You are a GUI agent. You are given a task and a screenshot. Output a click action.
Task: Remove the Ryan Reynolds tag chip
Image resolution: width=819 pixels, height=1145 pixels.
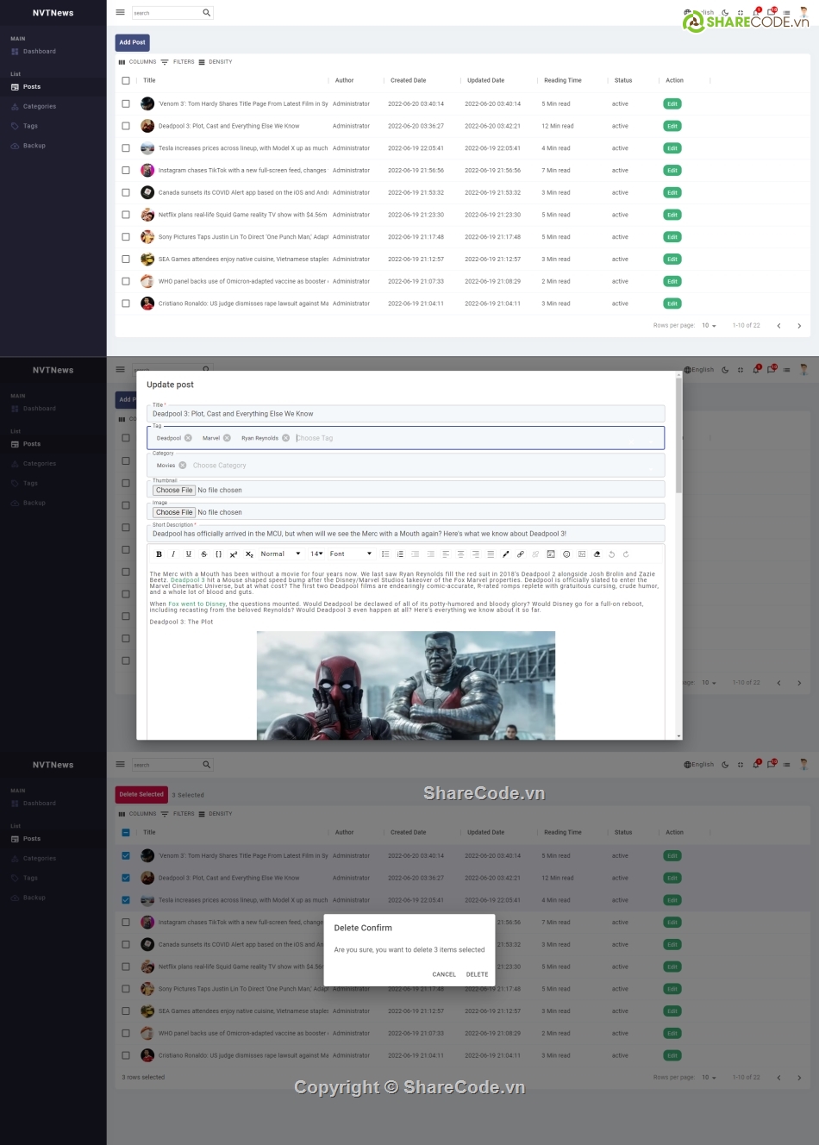click(x=285, y=438)
